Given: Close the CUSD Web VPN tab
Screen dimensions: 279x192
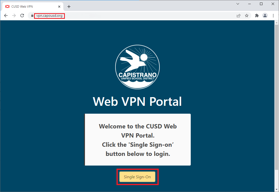Looking at the screenshot, I should tap(59, 7).
